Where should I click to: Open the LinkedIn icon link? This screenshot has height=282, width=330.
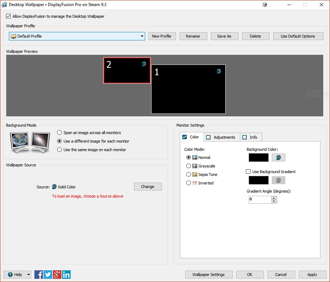(66, 274)
